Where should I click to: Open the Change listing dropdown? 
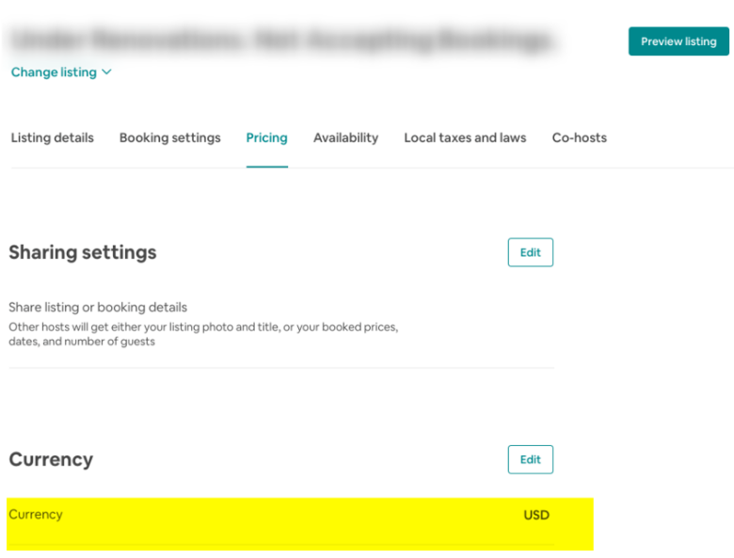pyautogui.click(x=54, y=72)
